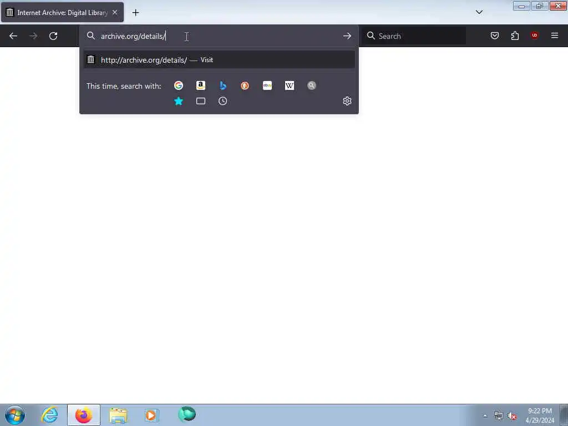Select the gray magnifier search engine icon

312,85
